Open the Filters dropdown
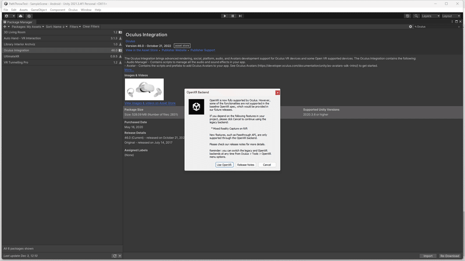The height and width of the screenshot is (261, 465). pyautogui.click(x=75, y=27)
